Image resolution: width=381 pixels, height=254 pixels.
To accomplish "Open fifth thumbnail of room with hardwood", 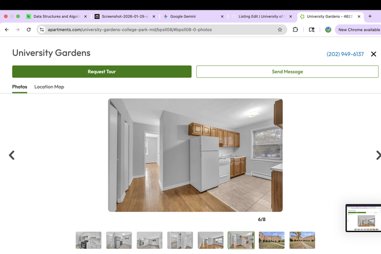I will [x=211, y=240].
